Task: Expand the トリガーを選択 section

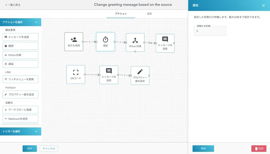Action: point(36,132)
